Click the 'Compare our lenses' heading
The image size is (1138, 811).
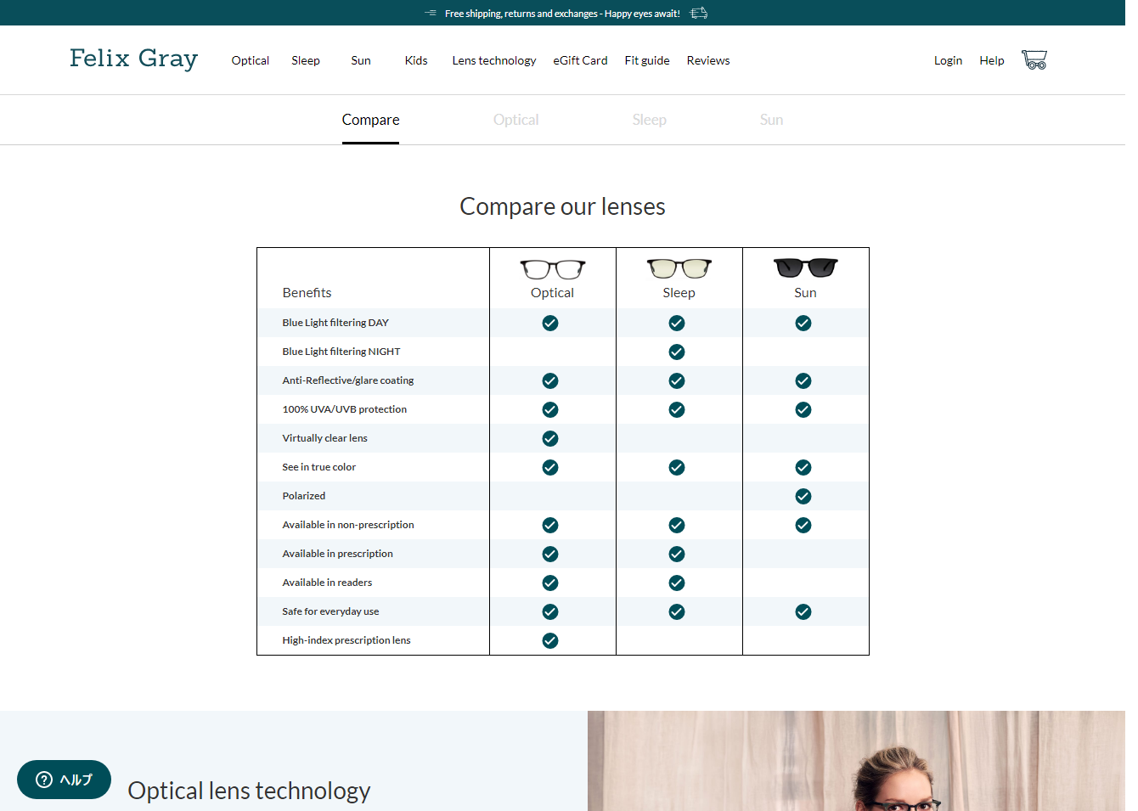click(x=562, y=206)
